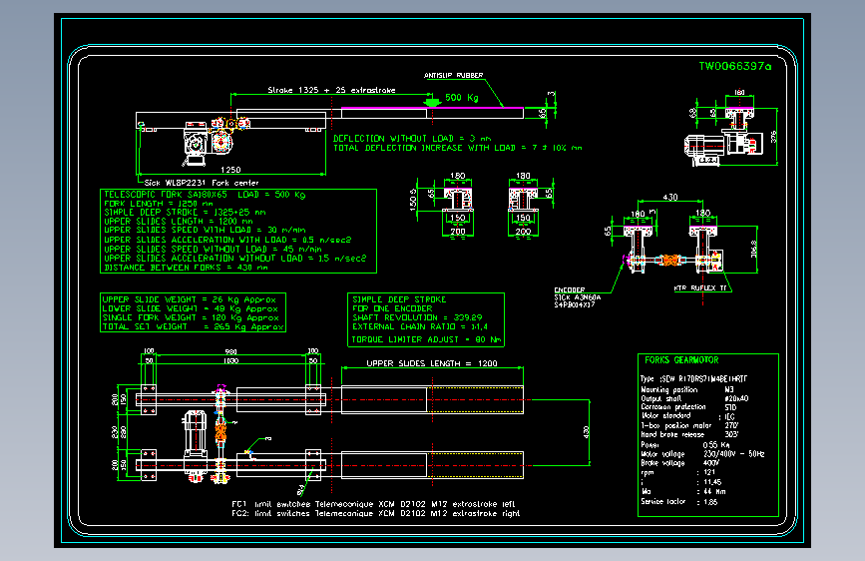
Task: Click the 'Corrosion protection' row
Action: (x=688, y=407)
